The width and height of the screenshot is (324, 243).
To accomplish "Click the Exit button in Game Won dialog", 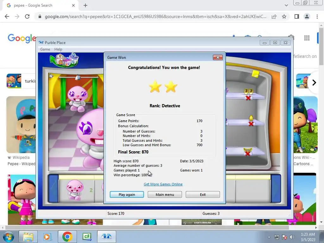I will pos(203,195).
